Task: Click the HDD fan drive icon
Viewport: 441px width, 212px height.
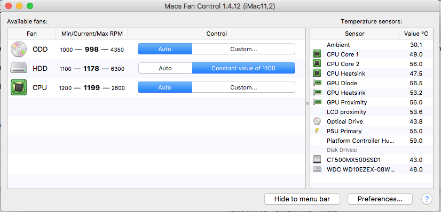Action: (19, 68)
